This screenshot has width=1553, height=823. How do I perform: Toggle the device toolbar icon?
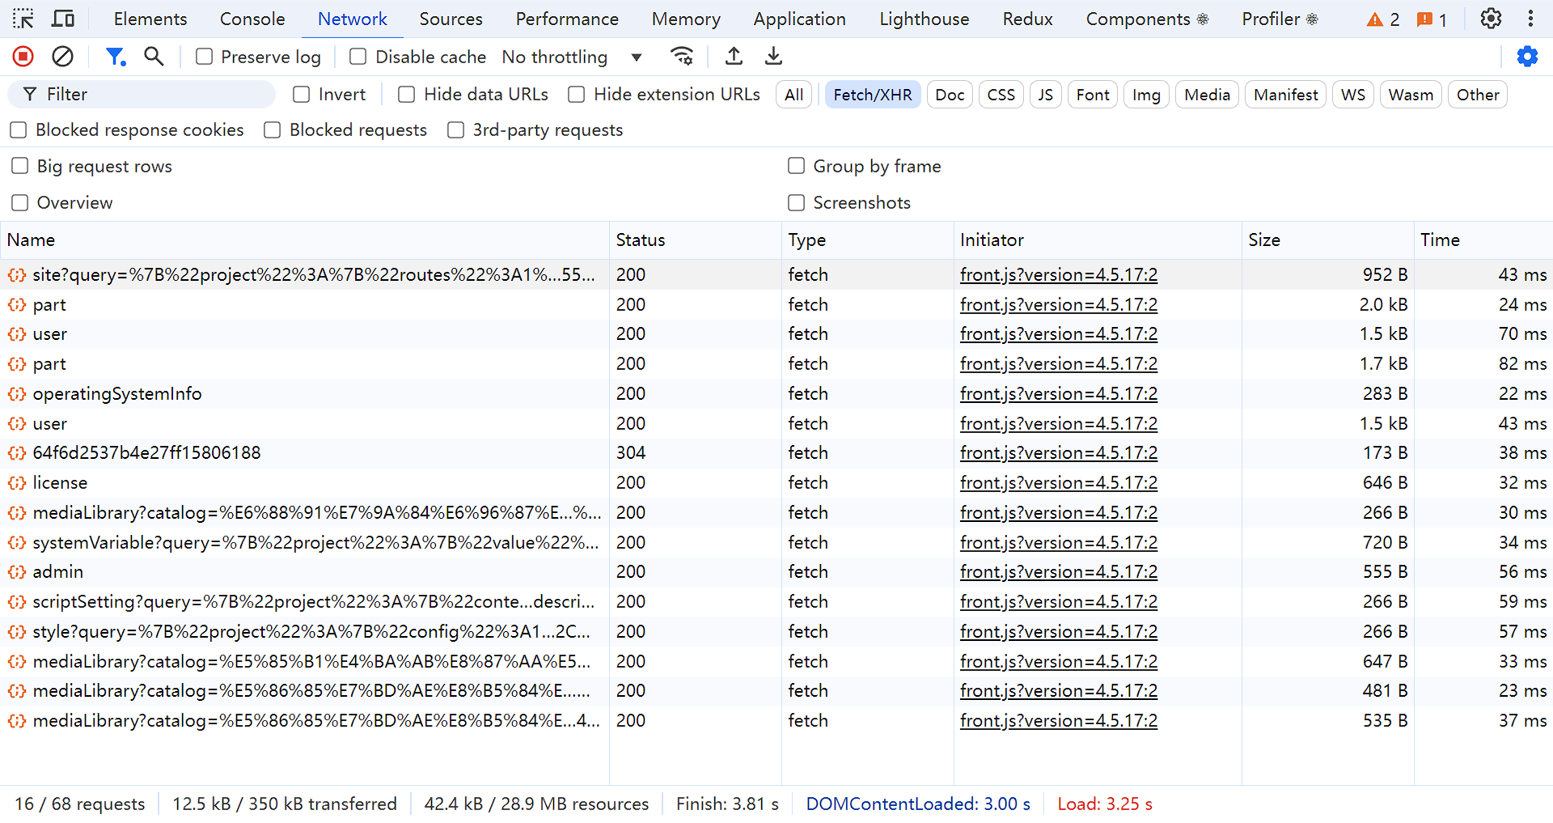click(x=63, y=19)
